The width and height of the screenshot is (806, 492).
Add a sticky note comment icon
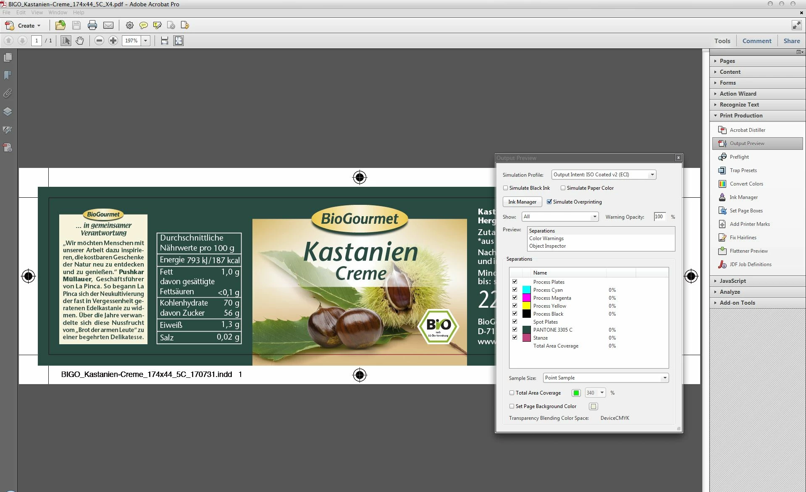pos(144,25)
